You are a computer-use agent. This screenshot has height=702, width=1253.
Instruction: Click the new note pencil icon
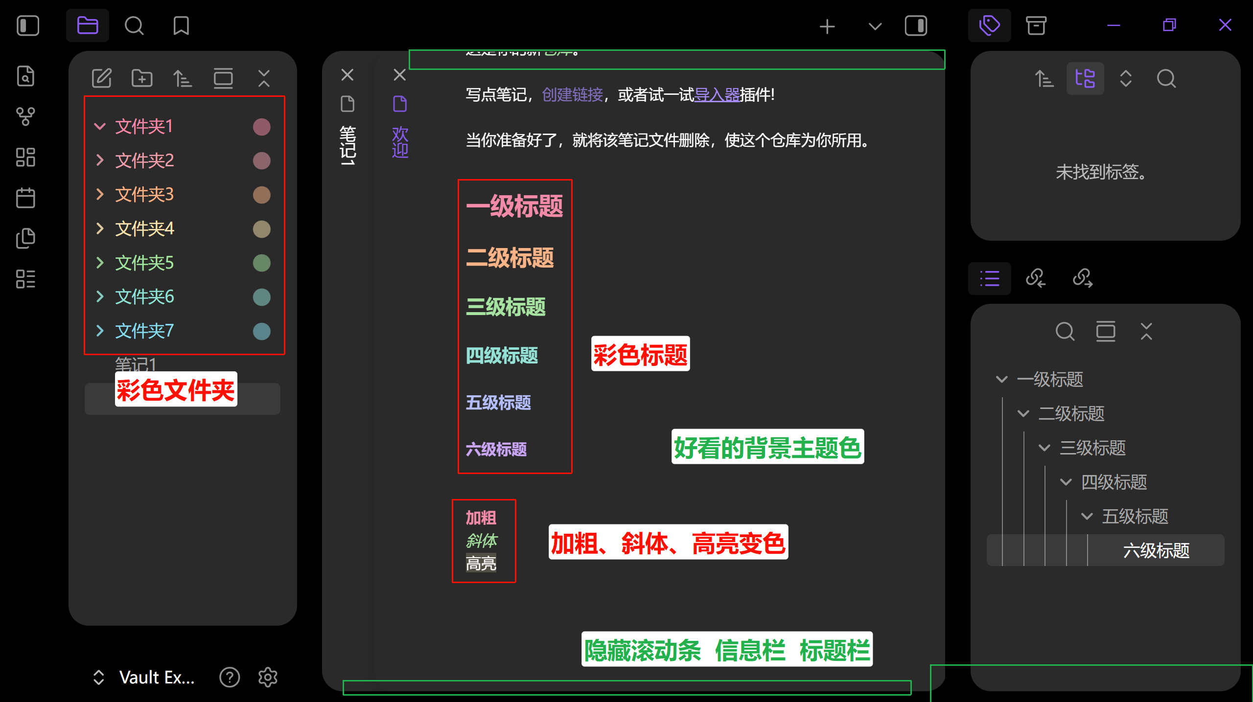pyautogui.click(x=102, y=78)
